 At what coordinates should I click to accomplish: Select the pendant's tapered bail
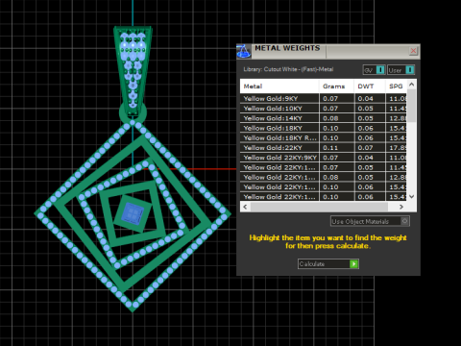(x=133, y=70)
